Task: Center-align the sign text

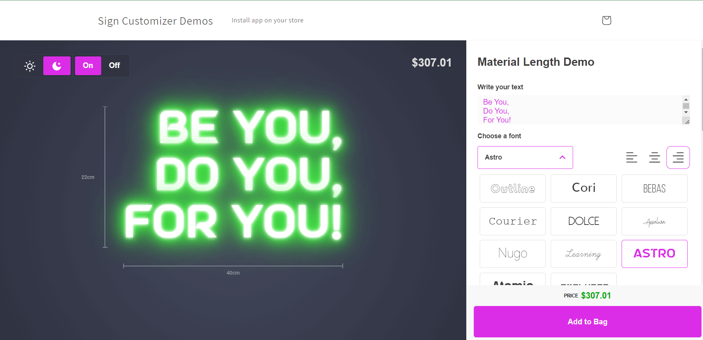Action: (654, 158)
